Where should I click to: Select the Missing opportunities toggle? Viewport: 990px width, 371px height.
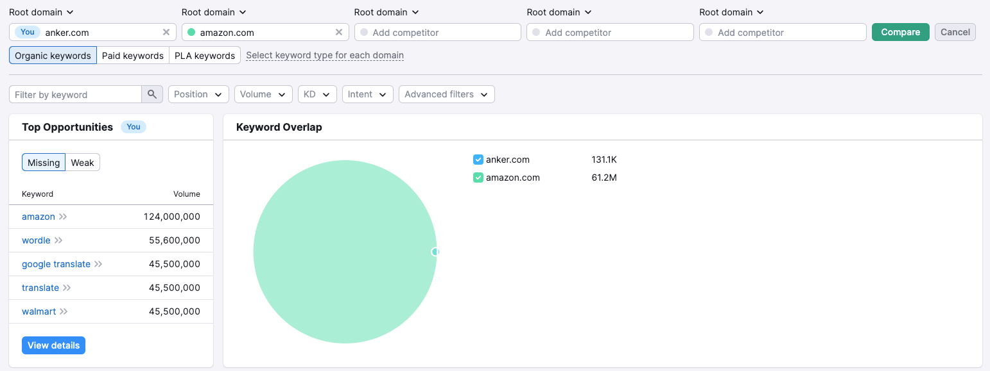tap(44, 163)
